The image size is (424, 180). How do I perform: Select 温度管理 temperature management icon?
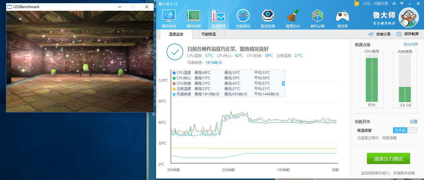click(x=218, y=19)
